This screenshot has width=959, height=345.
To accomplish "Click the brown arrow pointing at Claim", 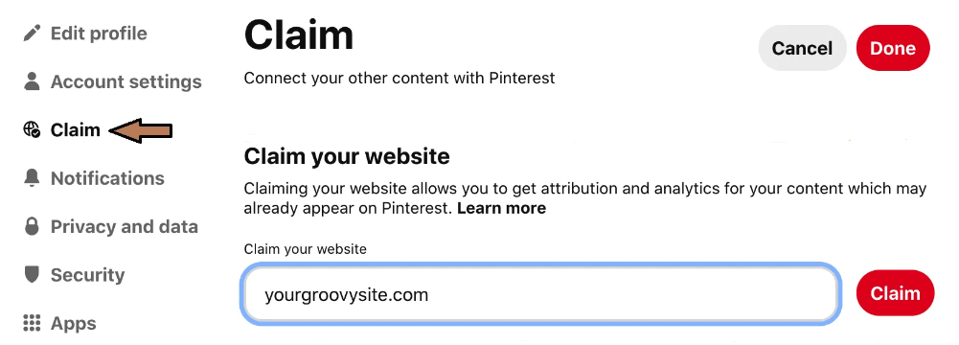I will tap(141, 130).
